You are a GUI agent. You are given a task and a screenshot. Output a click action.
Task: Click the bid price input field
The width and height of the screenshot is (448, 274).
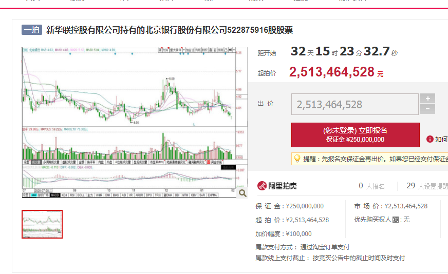click(354, 105)
